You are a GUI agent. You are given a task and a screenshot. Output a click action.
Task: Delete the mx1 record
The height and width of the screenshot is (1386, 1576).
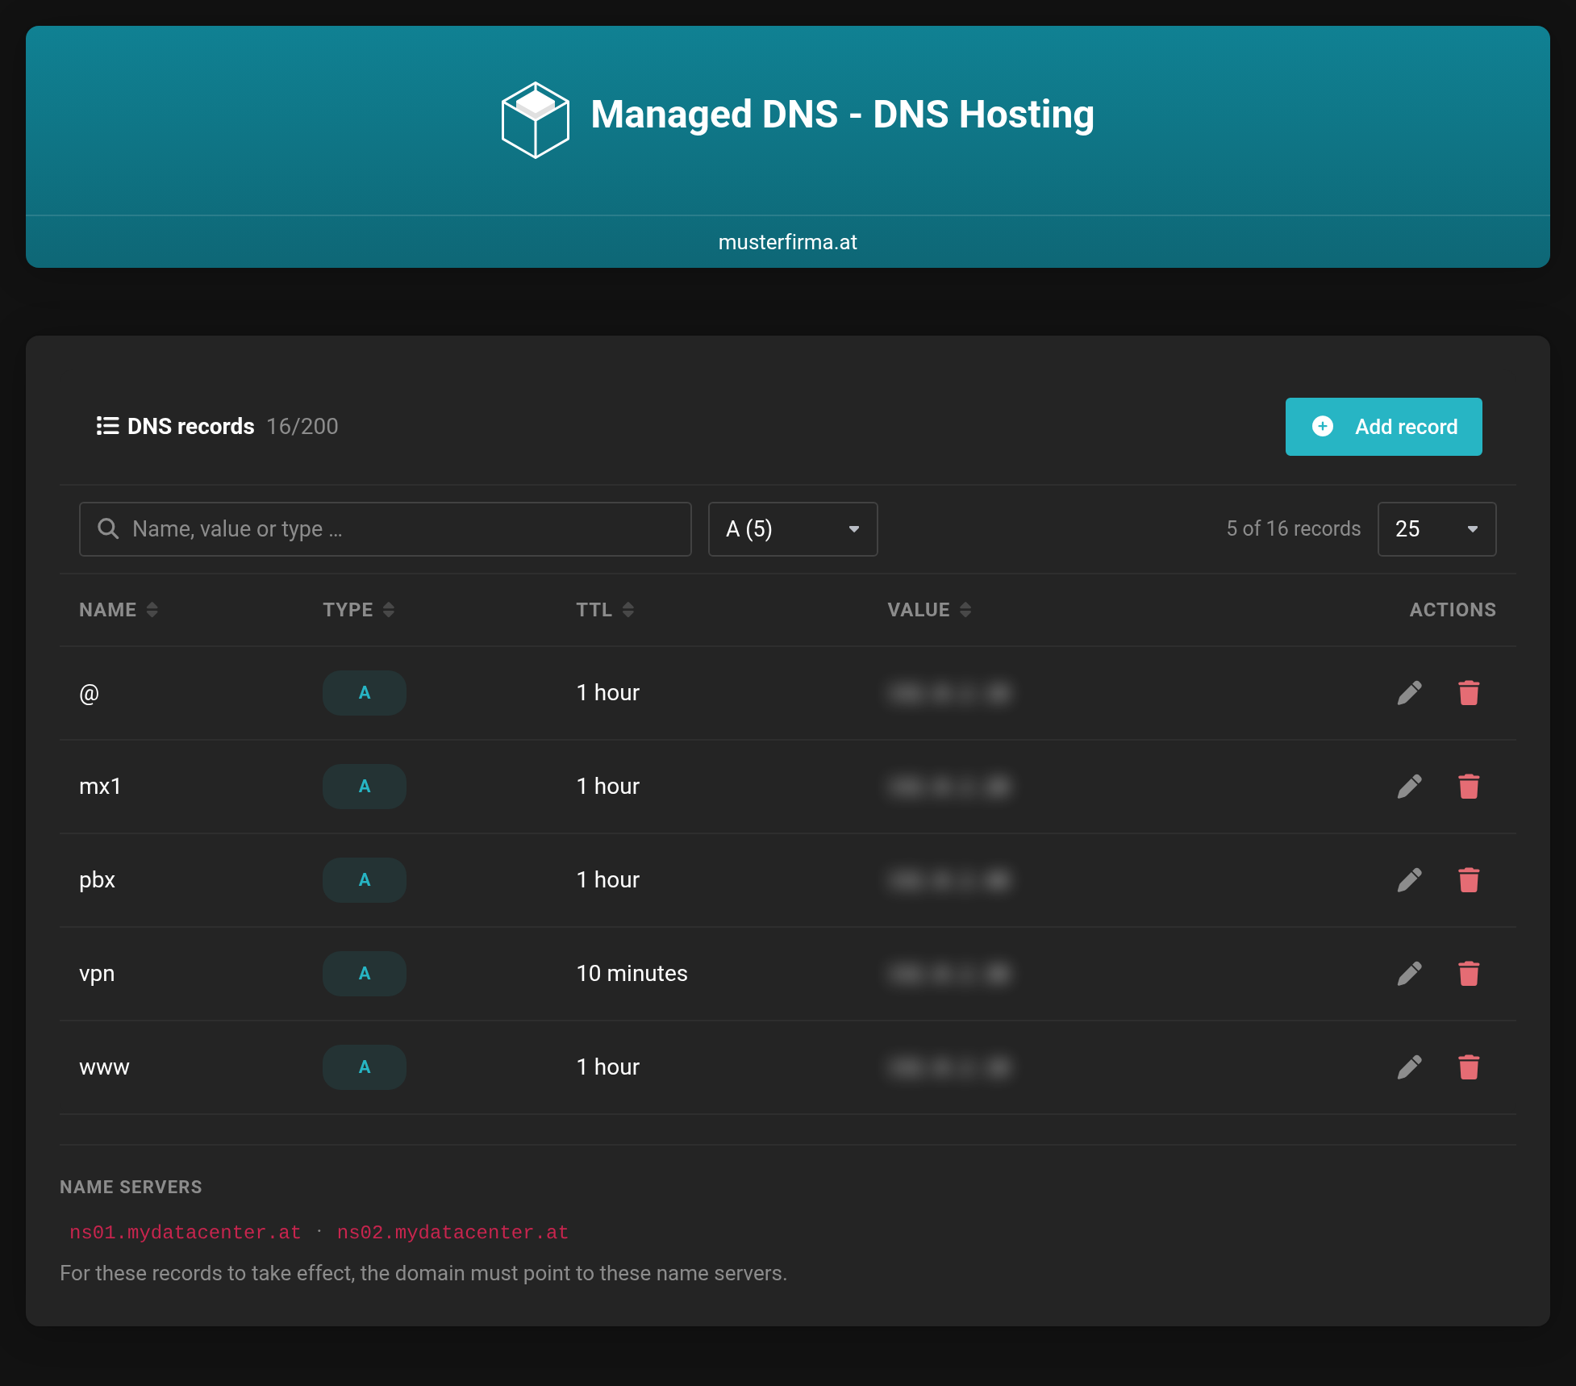(x=1469, y=787)
